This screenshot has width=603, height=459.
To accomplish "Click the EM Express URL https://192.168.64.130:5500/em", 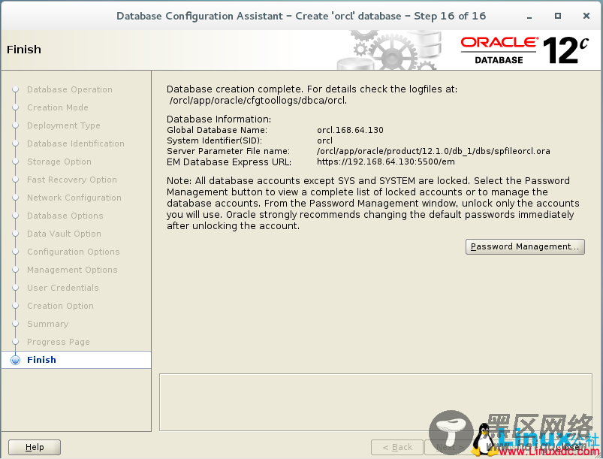I will pyautogui.click(x=386, y=162).
